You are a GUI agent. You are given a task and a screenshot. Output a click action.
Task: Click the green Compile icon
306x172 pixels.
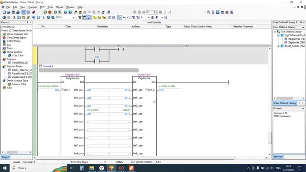pyautogui.click(x=45, y=12)
